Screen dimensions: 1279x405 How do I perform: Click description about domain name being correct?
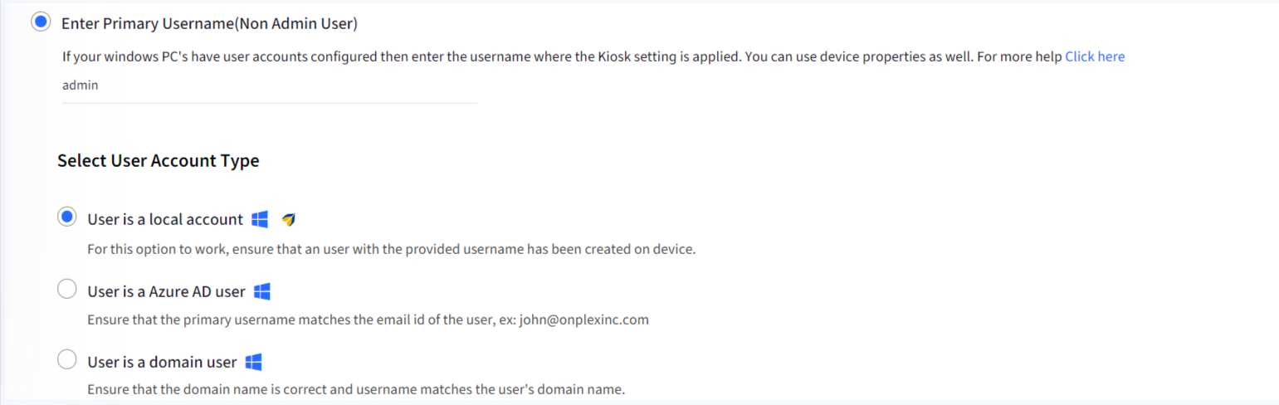coord(355,388)
